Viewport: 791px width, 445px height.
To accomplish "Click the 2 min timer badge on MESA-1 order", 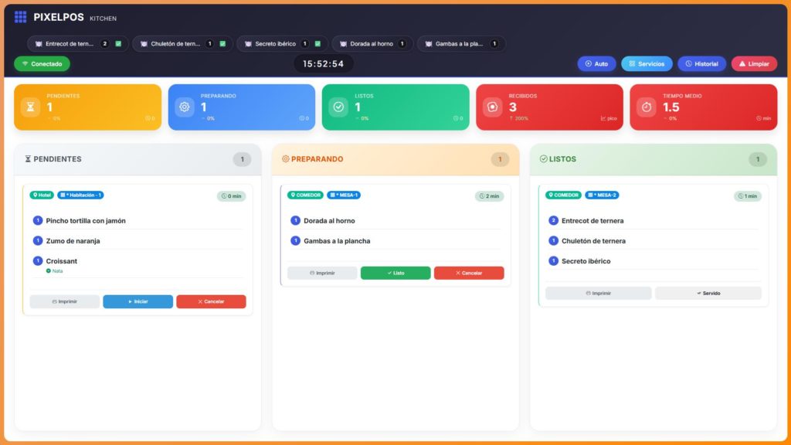I will 489,195.
